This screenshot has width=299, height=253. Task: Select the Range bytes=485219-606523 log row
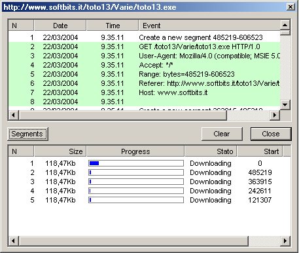144,74
